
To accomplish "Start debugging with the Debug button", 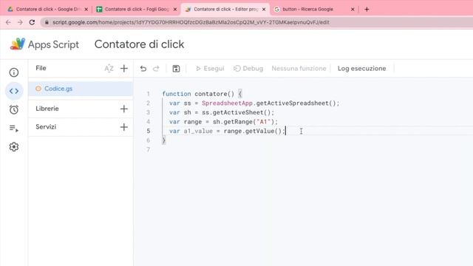I will (x=248, y=69).
